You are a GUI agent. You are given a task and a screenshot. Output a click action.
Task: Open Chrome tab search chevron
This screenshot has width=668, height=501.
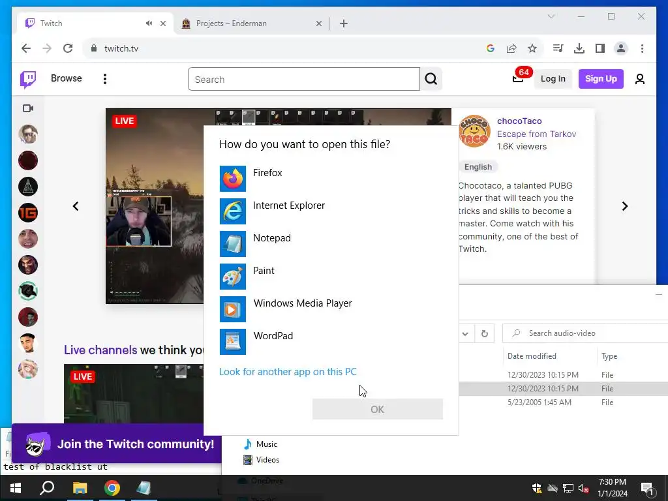point(551,16)
